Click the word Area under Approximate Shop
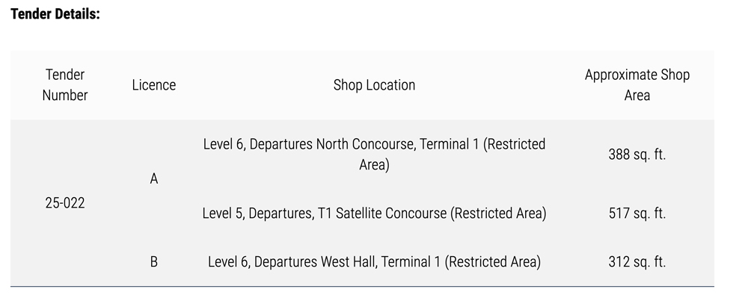 (637, 96)
